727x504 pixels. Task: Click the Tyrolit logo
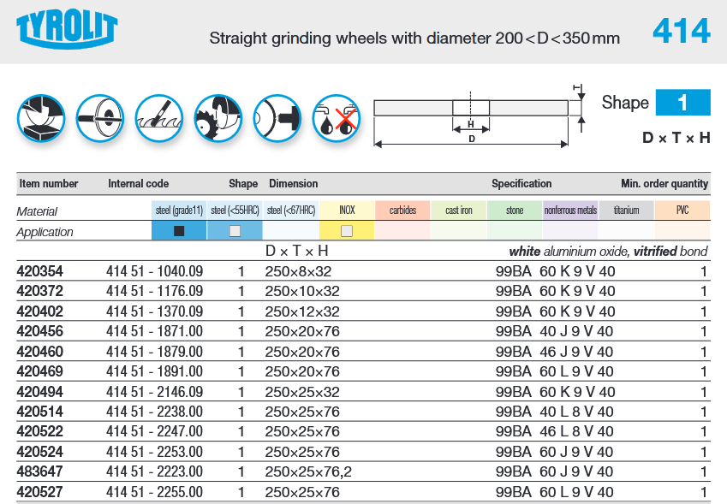tap(67, 30)
